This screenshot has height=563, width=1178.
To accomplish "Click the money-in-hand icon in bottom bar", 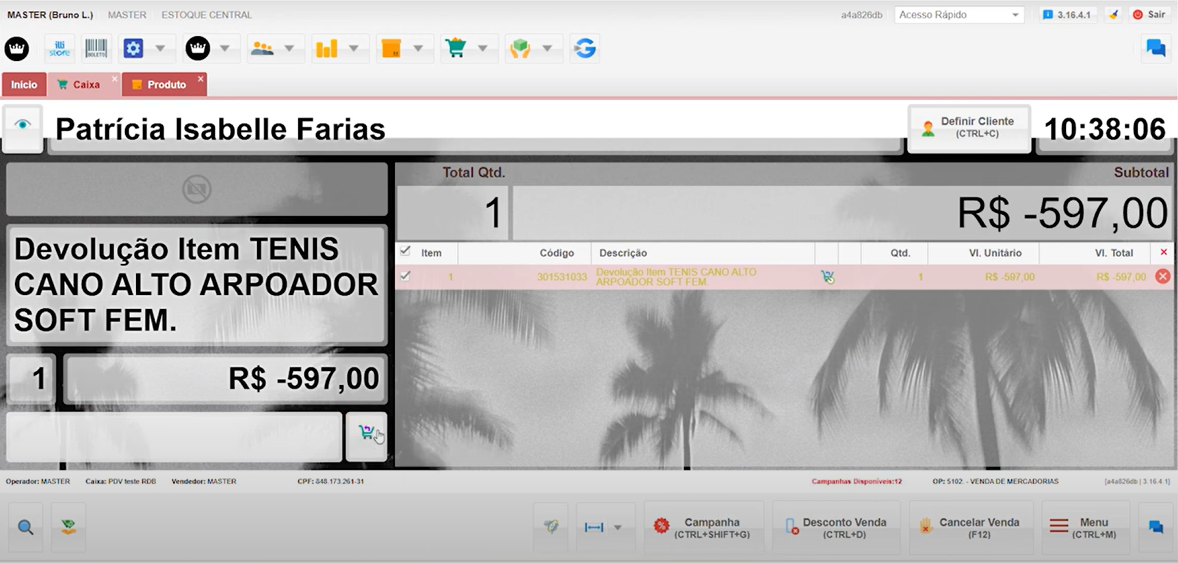I will coord(68,527).
